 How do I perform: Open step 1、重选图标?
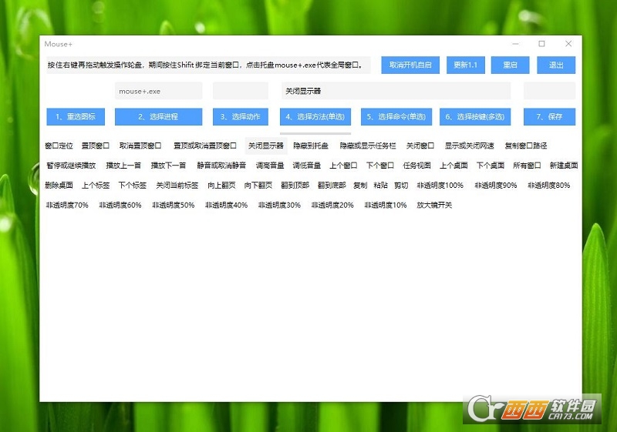(76, 116)
